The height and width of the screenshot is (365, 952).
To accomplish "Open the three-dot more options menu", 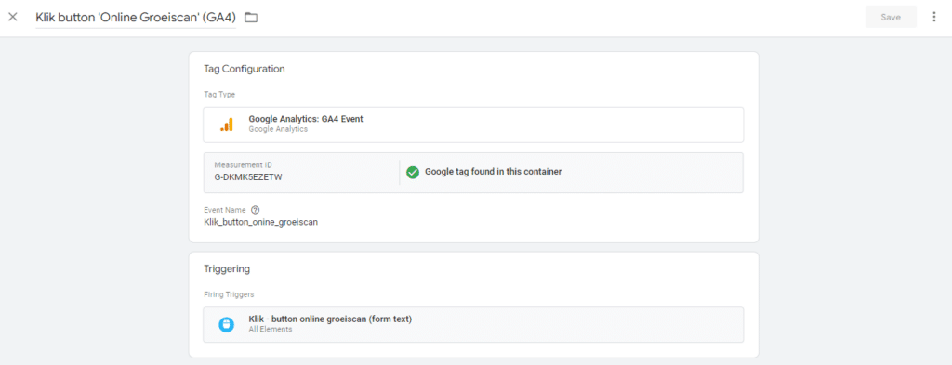I will tap(933, 17).
